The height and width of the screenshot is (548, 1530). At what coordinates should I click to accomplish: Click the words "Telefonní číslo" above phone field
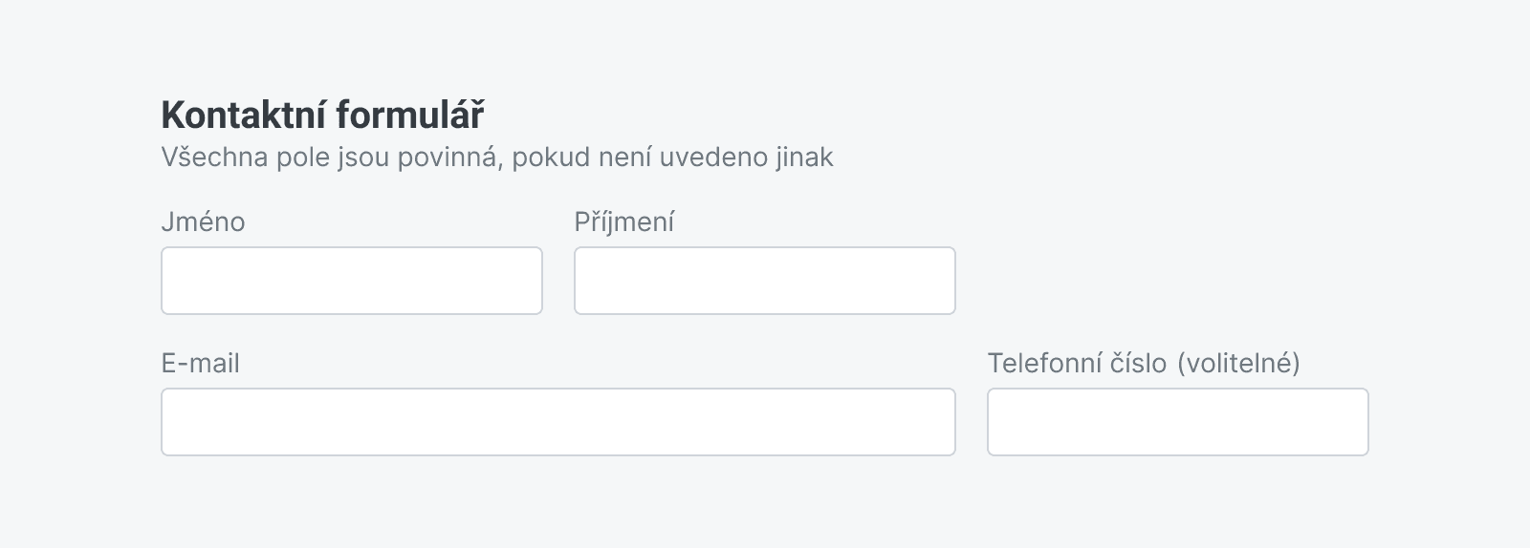click(x=1077, y=364)
